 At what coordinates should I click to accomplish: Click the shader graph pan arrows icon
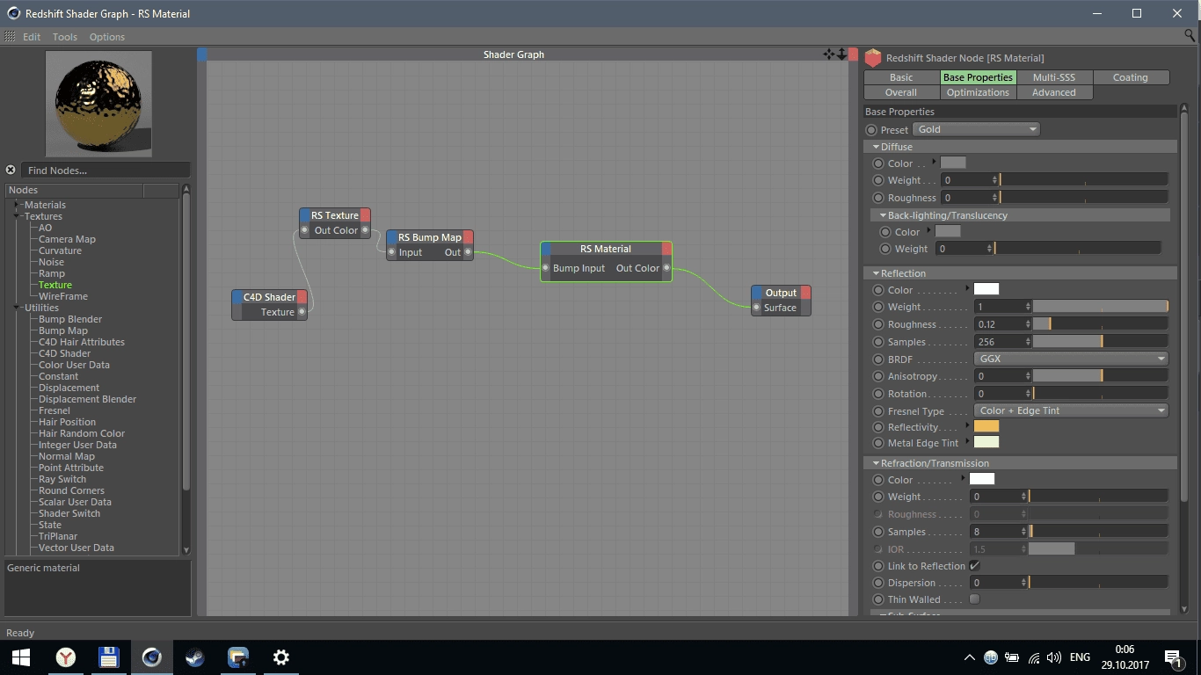[x=828, y=54]
